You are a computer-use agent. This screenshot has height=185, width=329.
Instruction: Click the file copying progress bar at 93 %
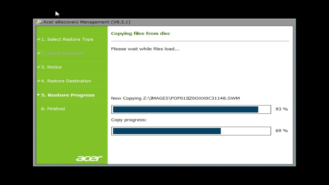(191, 109)
